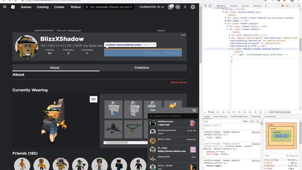Open DevTools three-dot customize menu
302x170 pixels.
click(294, 6)
